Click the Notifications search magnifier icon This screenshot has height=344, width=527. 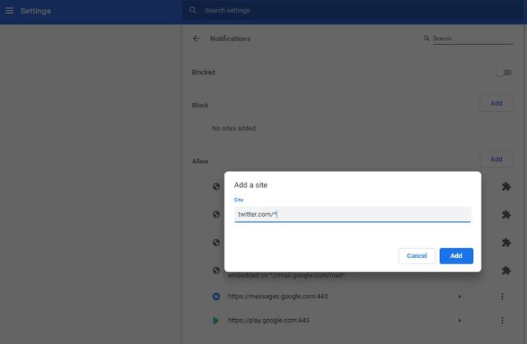(427, 38)
